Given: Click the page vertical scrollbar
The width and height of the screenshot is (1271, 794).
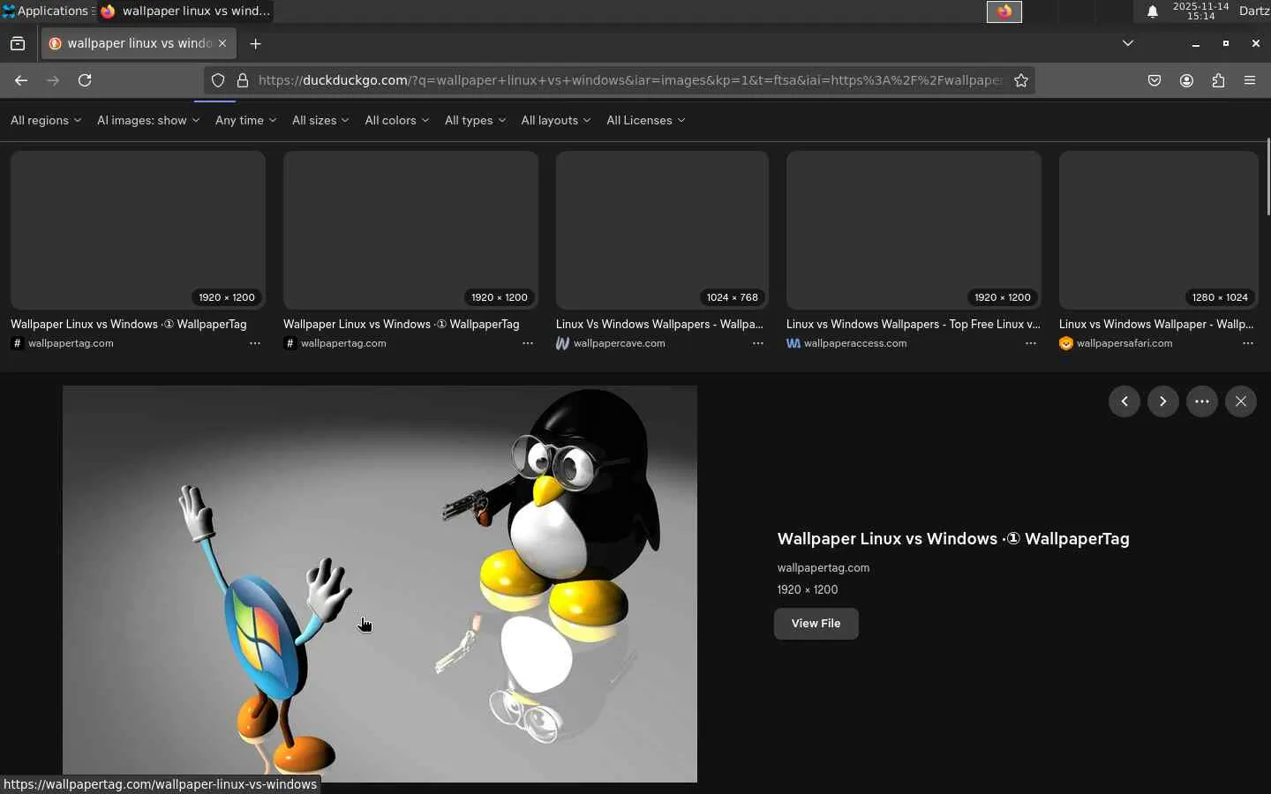Looking at the screenshot, I should pos(1267,176).
